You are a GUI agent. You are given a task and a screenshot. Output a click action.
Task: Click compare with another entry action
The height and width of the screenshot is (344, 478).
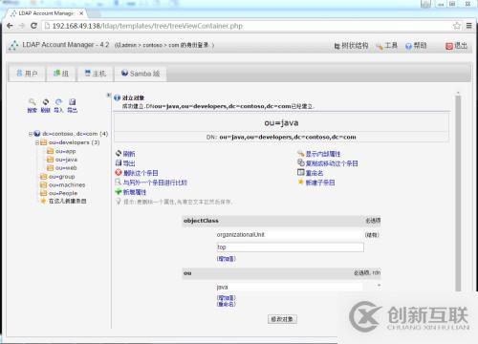(151, 183)
